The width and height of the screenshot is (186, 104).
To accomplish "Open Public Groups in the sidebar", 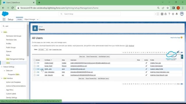I will [x=11, y=47].
